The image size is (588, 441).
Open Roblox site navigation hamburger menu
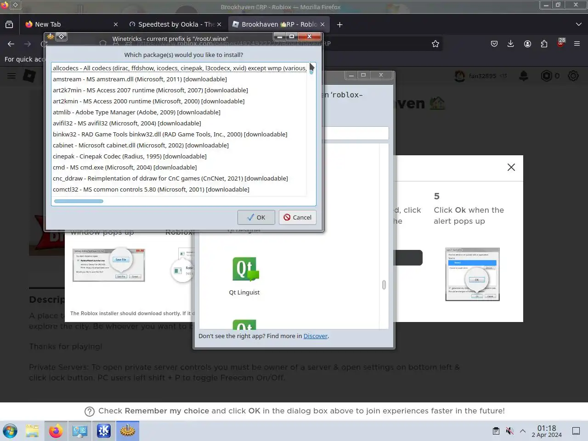point(11,76)
